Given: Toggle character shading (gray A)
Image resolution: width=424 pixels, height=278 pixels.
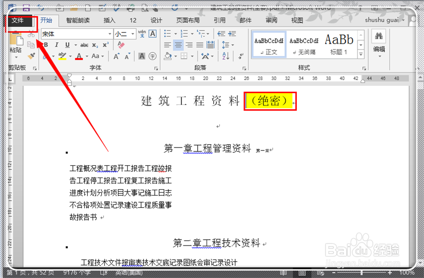Looking at the screenshot, I should 142,56.
